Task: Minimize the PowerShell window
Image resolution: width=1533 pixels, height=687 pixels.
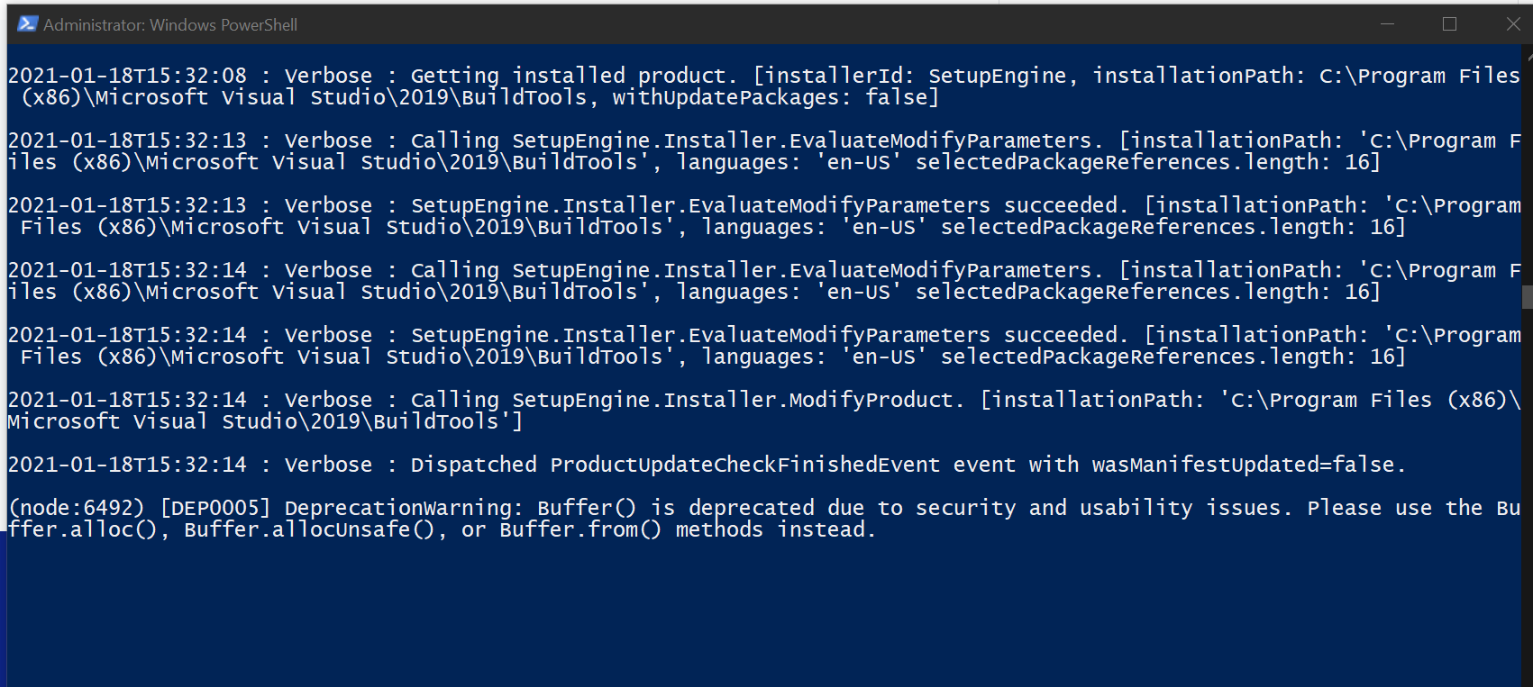Action: point(1387,24)
